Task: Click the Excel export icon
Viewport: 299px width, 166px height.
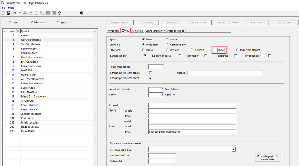Action: (54, 13)
